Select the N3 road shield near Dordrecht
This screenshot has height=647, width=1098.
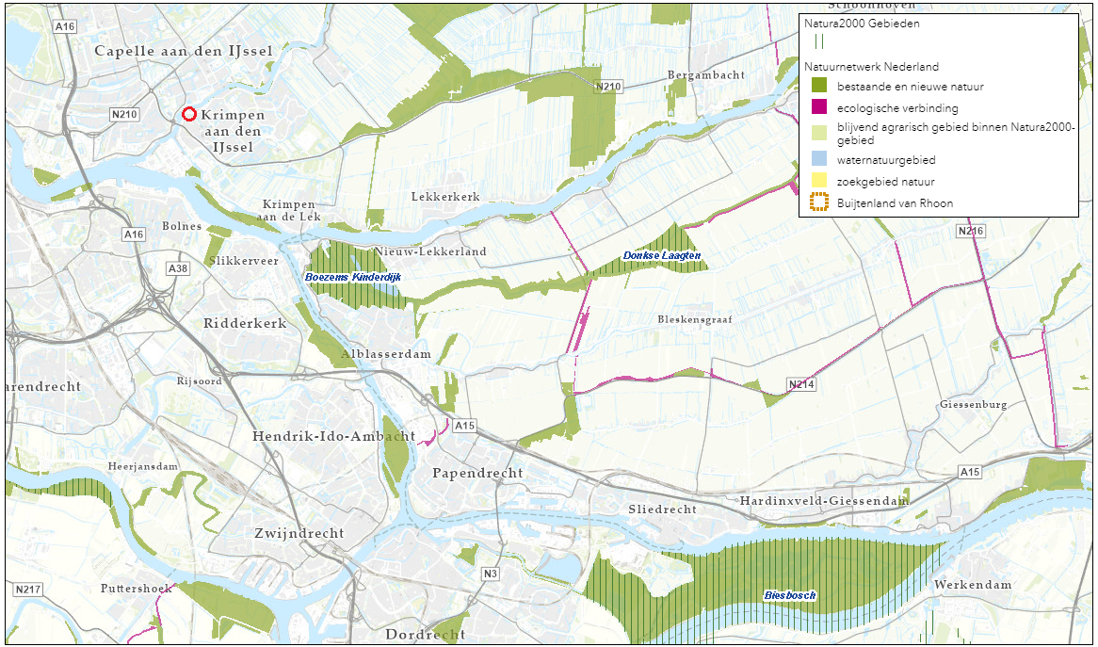point(489,574)
